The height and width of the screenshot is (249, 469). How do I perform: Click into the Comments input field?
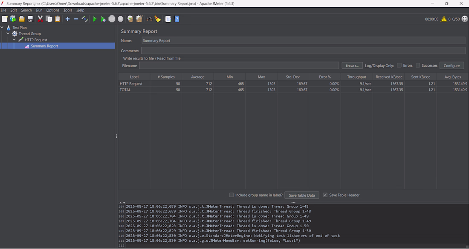click(303, 51)
